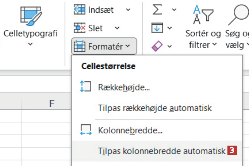Expand the Fill dropdown arrow
Image resolution: width=249 pixels, height=166 pixels.
(x=170, y=28)
